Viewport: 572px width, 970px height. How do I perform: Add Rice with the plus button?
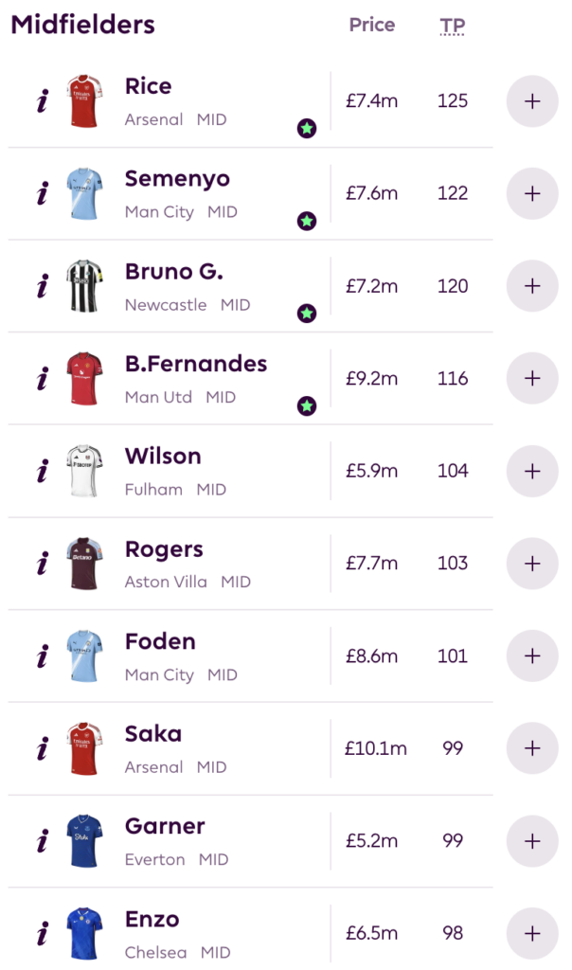[x=532, y=101]
